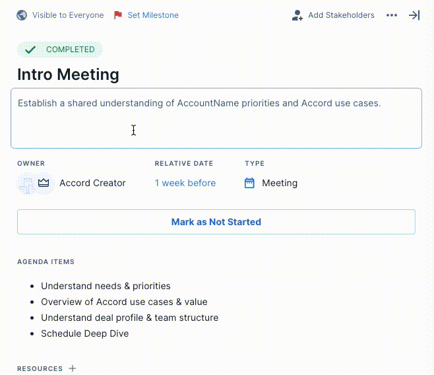Open the Visible to Everyone visibility selector
This screenshot has height=375, width=434.
click(x=67, y=15)
